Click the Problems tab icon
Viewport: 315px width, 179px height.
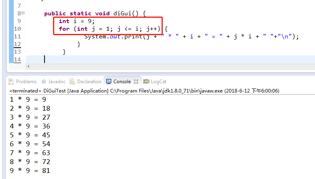(x=11, y=82)
